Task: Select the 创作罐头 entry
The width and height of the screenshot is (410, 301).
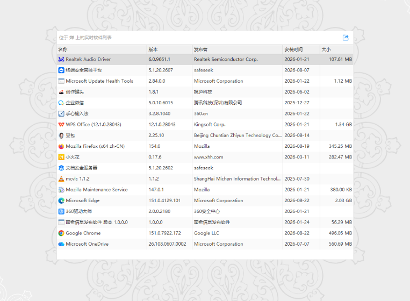Action: 75,92
